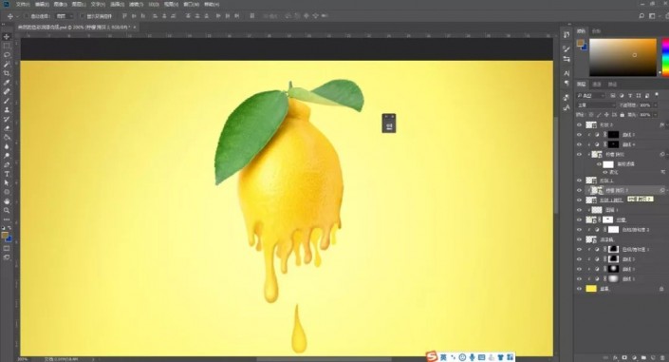This screenshot has width=669, height=362.
Task: Click the toolbar foreground color swatch
Action: point(5,235)
